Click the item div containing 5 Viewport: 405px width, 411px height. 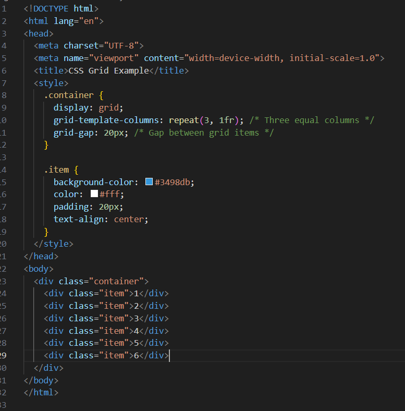tap(106, 343)
